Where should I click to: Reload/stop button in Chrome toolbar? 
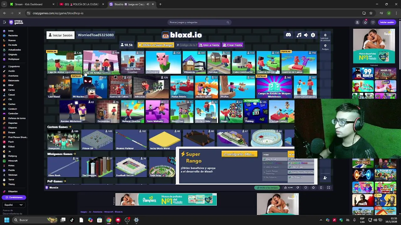coord(19,13)
